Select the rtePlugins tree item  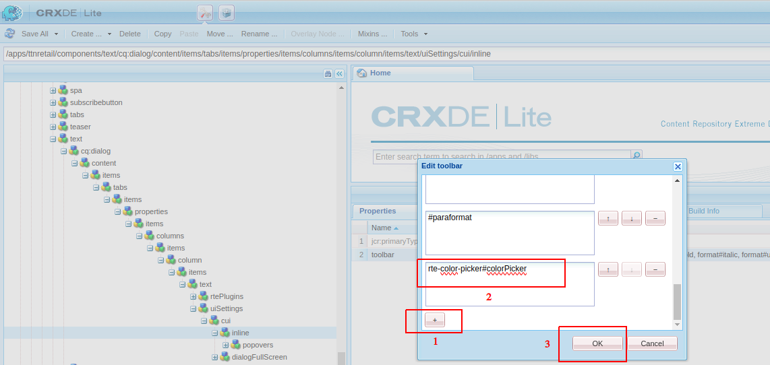pyautogui.click(x=227, y=296)
